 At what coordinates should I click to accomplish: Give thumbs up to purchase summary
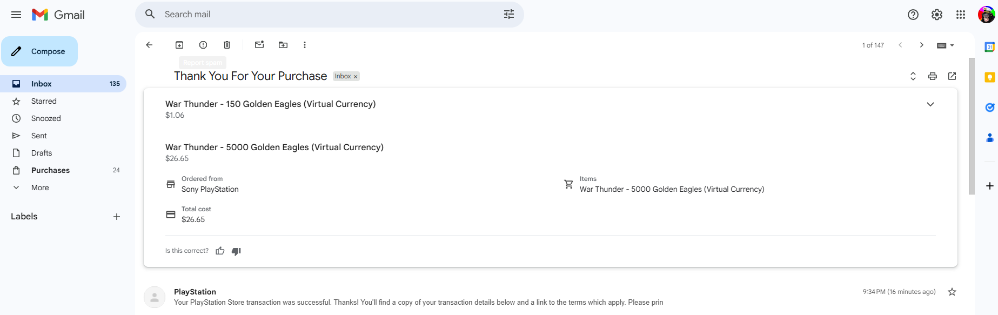[220, 251]
